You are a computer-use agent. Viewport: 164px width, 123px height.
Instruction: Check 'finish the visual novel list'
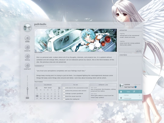[x=64, y=97]
